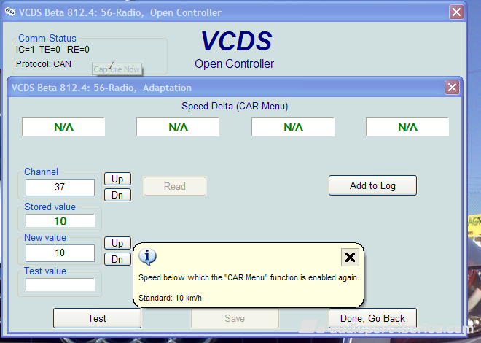
Task: Click the Read channel button
Action: pyautogui.click(x=174, y=186)
